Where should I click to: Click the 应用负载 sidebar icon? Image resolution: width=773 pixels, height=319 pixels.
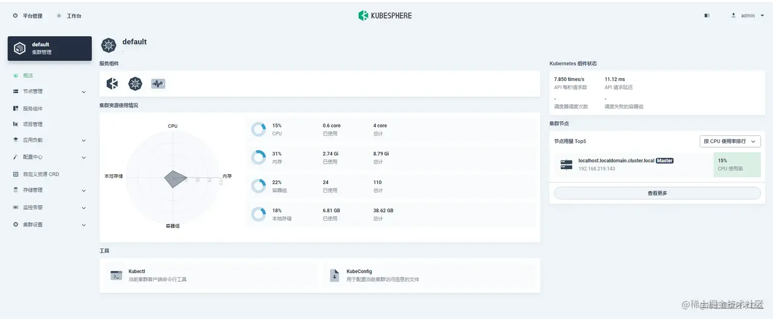pyautogui.click(x=15, y=140)
